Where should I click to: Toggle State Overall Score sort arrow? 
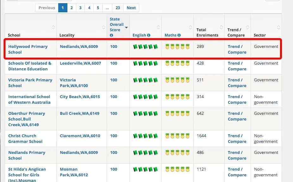click(x=126, y=27)
